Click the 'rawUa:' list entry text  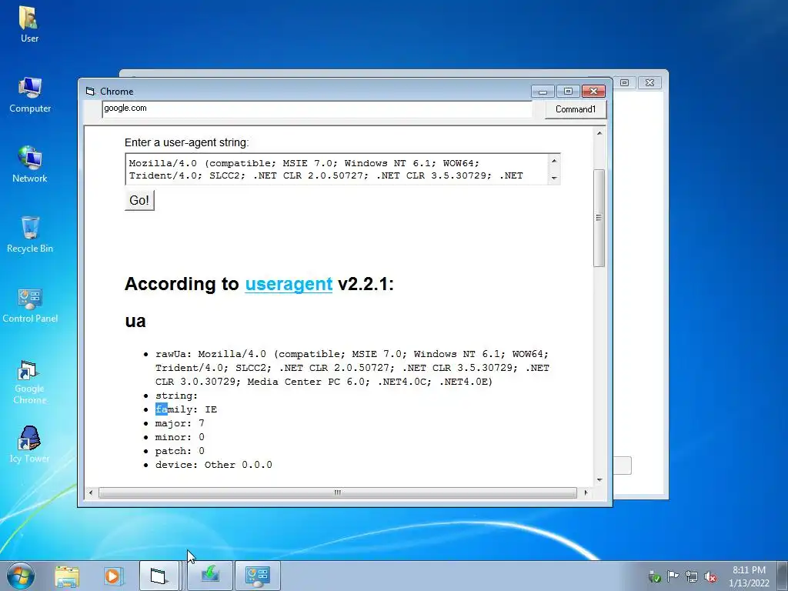(x=352, y=368)
